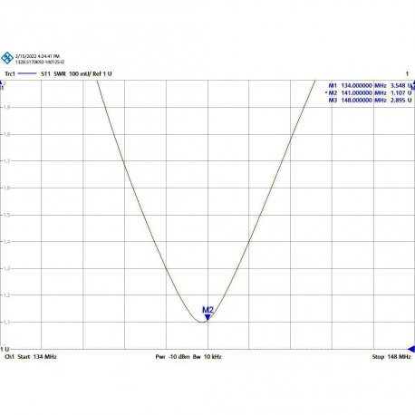Click the Pwr -10 dBm setting
This screenshot has width=415, height=415.
[x=172, y=357]
